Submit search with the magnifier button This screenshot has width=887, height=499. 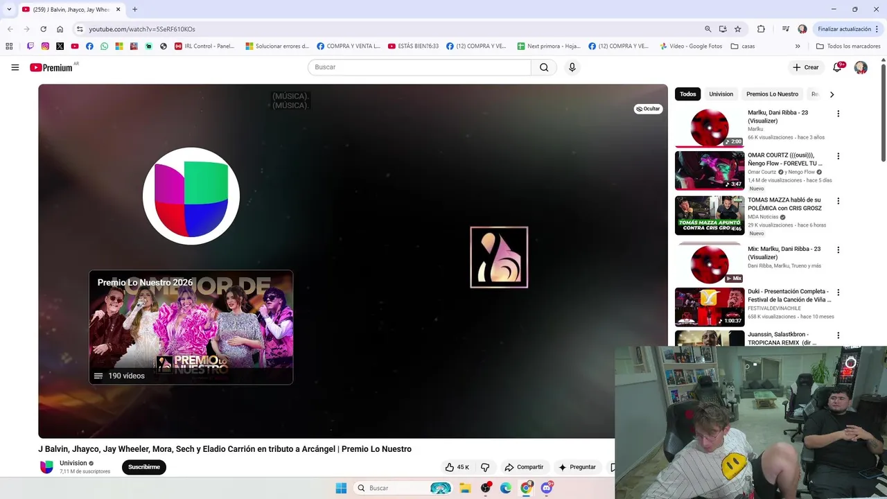click(544, 67)
